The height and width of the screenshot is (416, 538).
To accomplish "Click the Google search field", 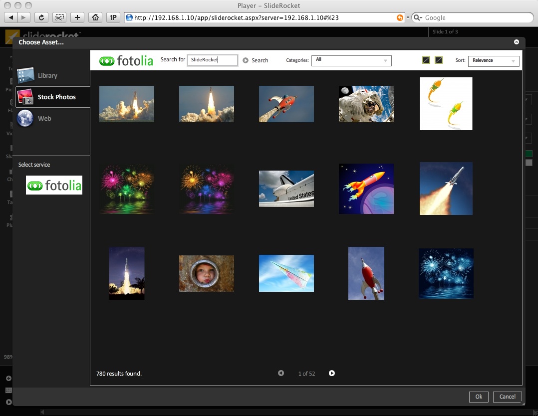I will [x=473, y=18].
